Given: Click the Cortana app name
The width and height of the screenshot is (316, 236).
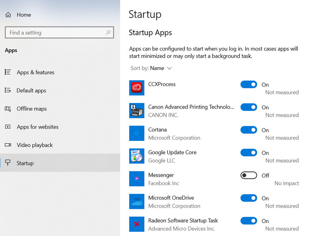Looking at the screenshot, I should point(157,129).
